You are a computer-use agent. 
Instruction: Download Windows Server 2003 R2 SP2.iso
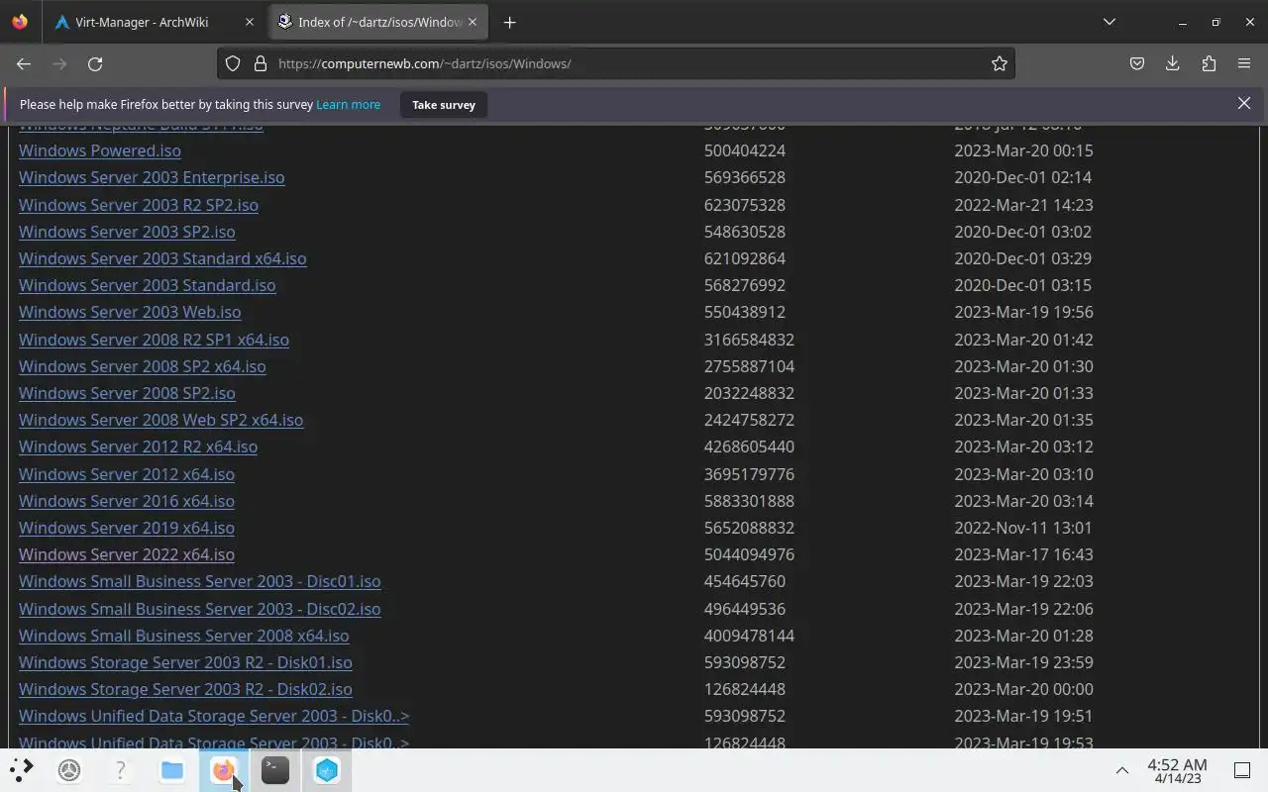point(139,205)
